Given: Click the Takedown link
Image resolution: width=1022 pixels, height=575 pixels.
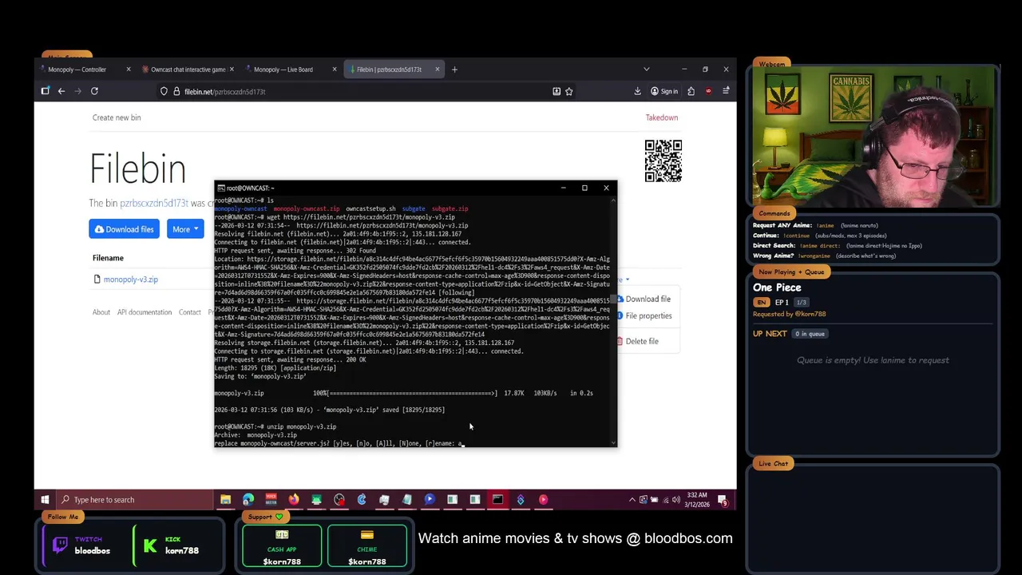Looking at the screenshot, I should [x=662, y=117].
